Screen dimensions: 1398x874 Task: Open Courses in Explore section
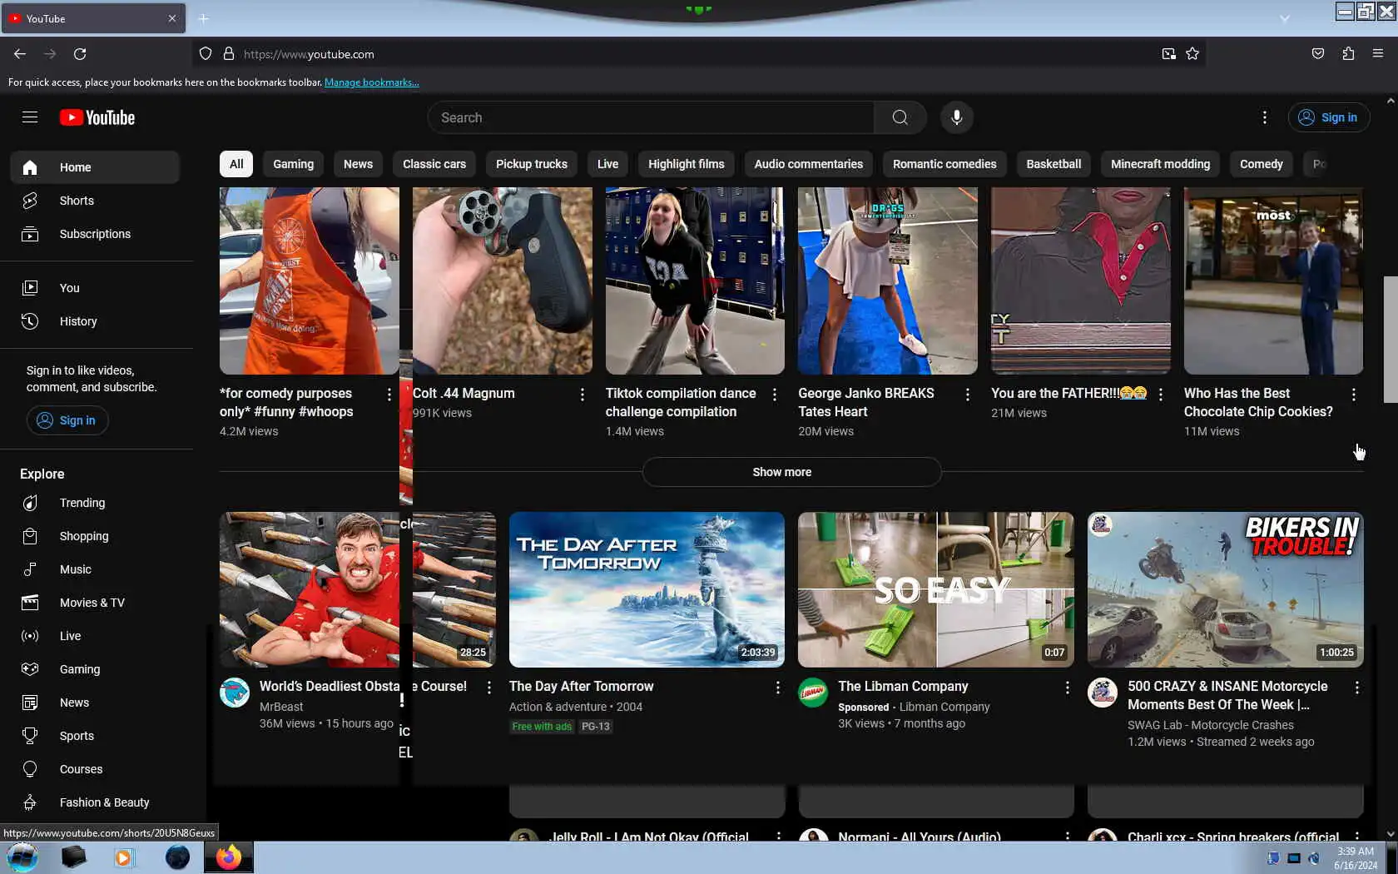click(x=95, y=769)
